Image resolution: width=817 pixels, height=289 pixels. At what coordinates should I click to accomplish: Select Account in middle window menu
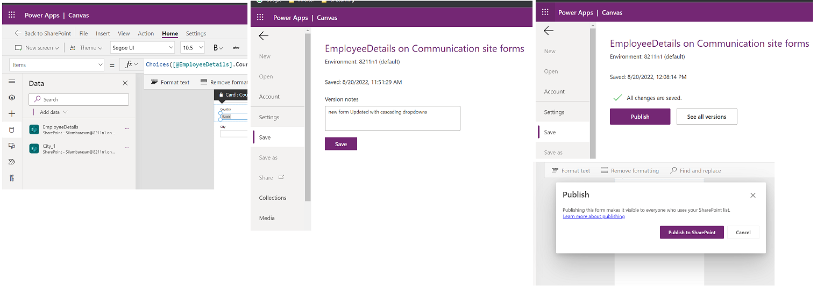[x=269, y=97]
